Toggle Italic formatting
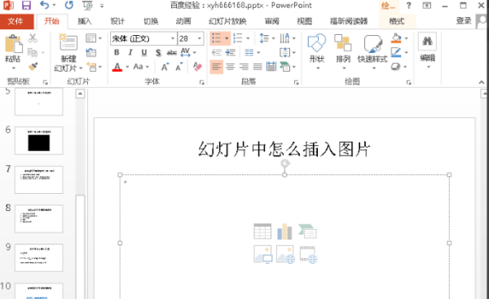The height and width of the screenshot is (299, 489). 130,52
